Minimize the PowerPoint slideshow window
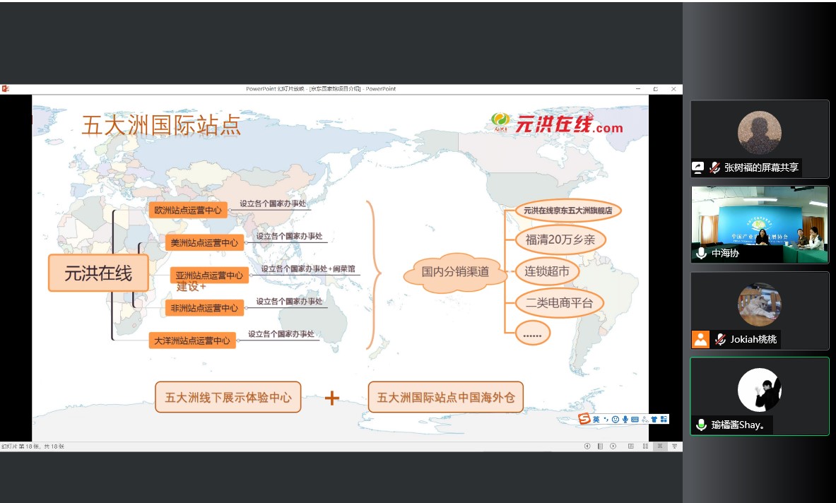 [x=638, y=88]
